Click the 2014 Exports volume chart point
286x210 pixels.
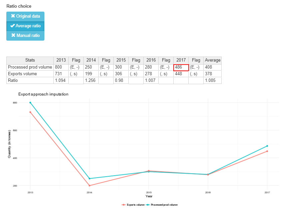[89, 186]
